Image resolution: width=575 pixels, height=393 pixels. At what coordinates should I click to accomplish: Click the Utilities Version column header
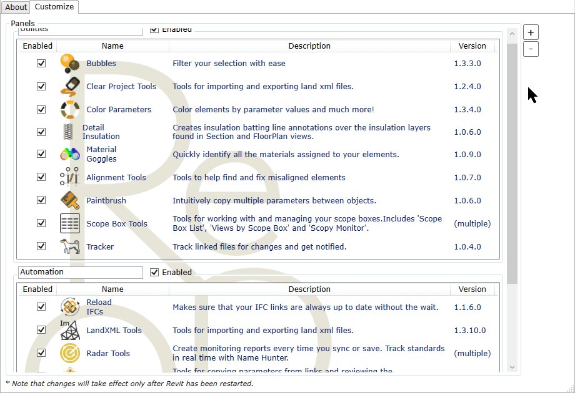472,46
